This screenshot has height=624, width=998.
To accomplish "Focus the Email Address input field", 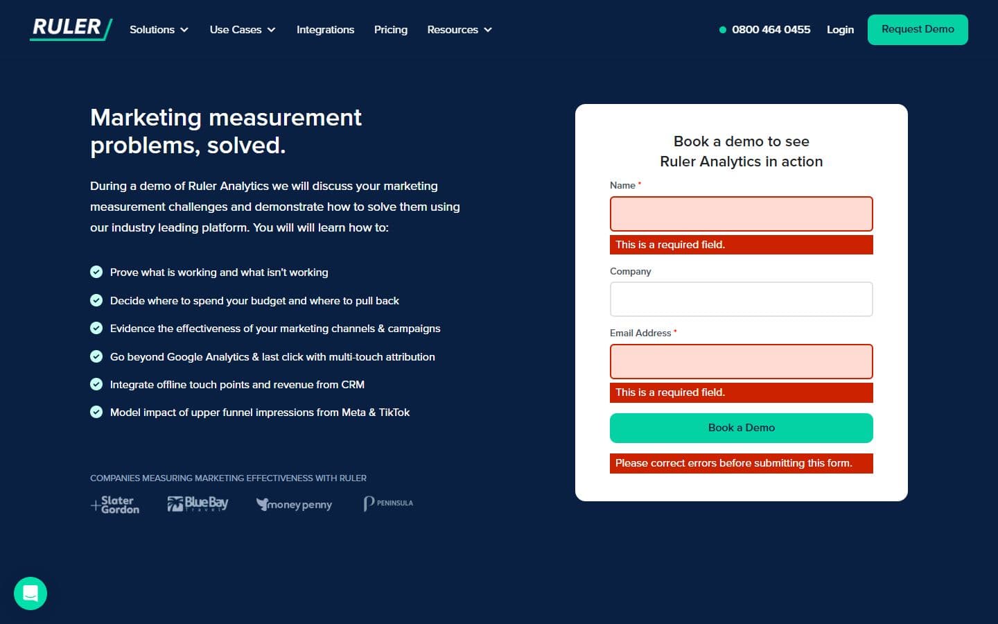I will pyautogui.click(x=742, y=361).
